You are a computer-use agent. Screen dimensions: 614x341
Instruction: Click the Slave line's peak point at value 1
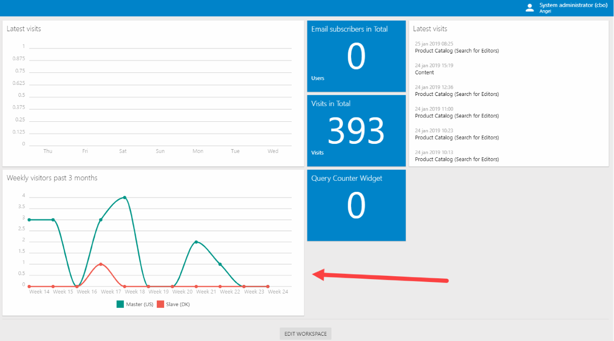point(101,264)
